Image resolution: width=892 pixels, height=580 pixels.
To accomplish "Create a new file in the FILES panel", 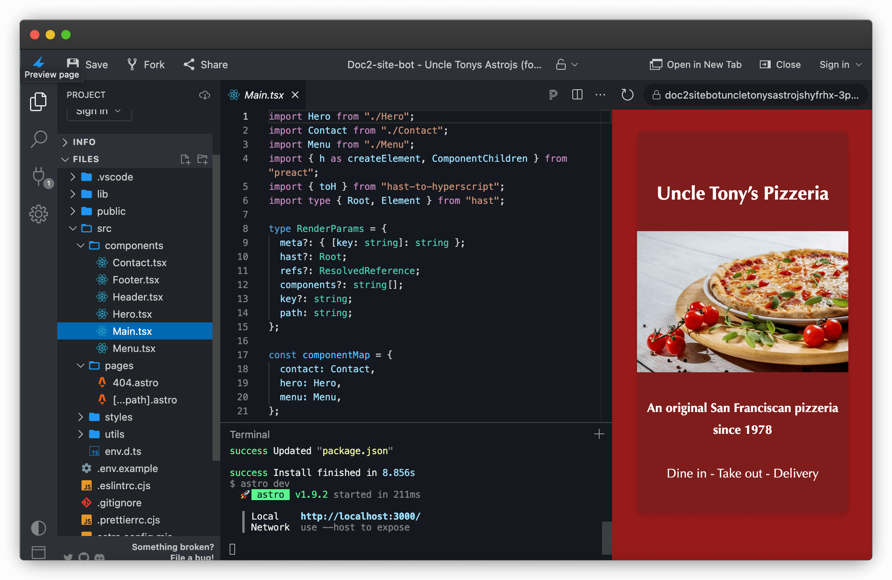I will (x=185, y=159).
